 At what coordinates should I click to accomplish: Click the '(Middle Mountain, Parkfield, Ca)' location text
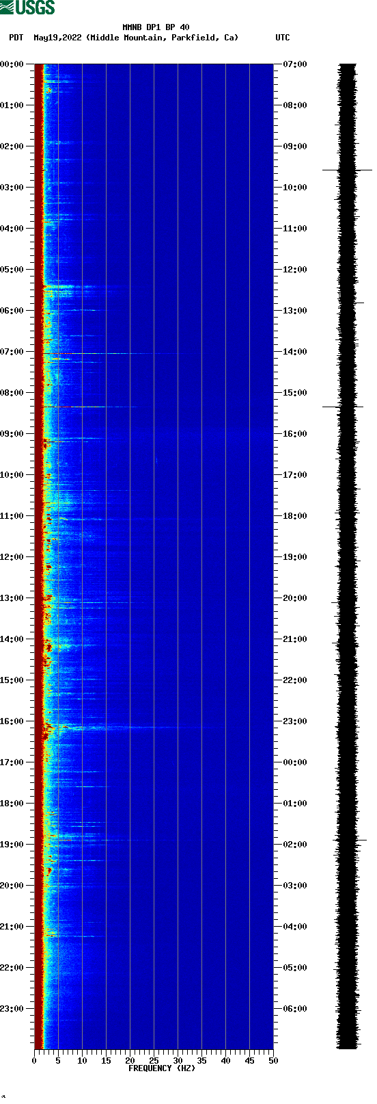pos(163,38)
